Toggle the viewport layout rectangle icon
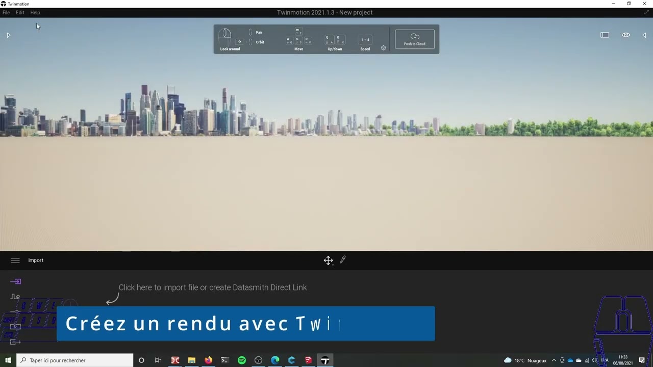653x367 pixels. coord(605,35)
